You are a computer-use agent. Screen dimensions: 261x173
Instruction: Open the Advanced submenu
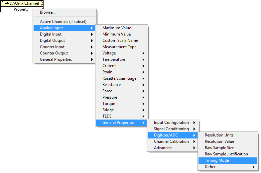[x=173, y=148]
